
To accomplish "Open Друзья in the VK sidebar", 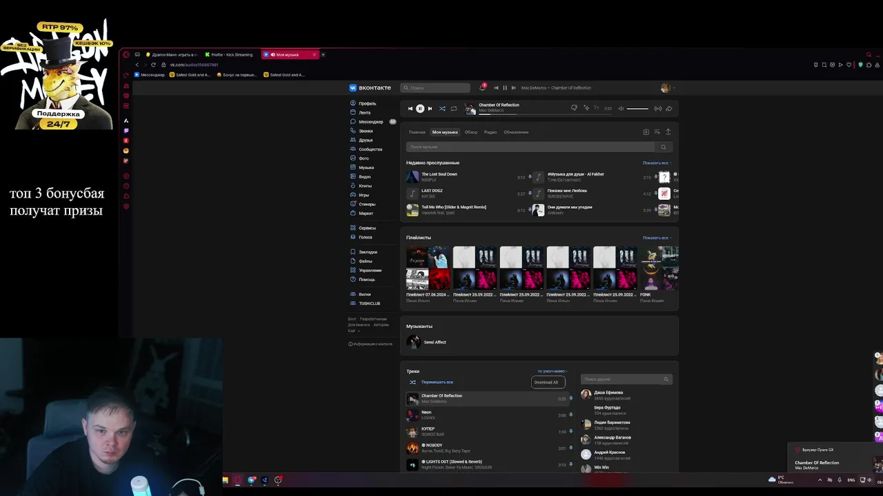I will pos(361,140).
